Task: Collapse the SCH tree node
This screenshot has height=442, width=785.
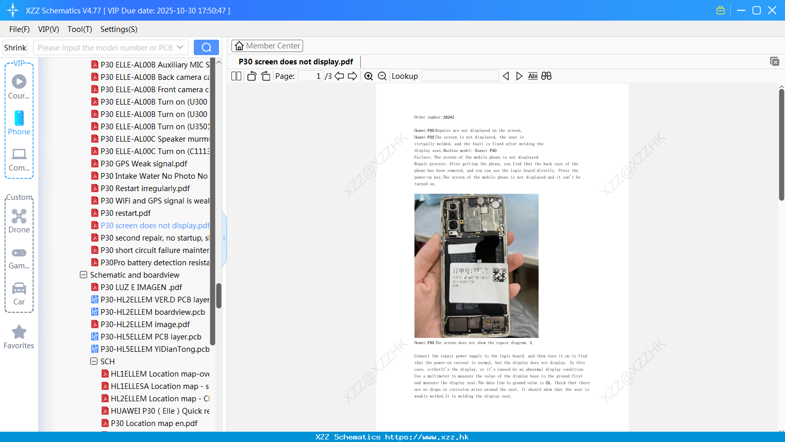Action: pyautogui.click(x=93, y=361)
